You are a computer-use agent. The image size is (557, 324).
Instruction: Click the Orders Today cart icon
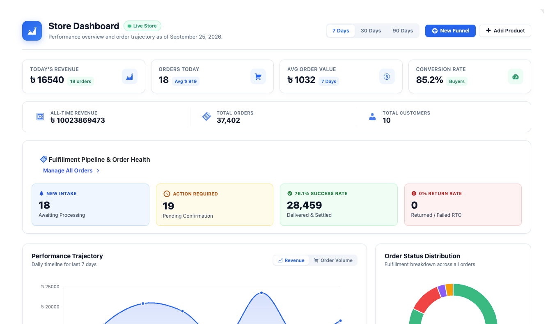coord(258,76)
